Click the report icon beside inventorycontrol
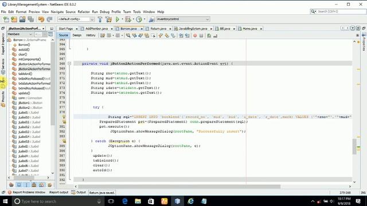Image resolution: width=367 pixels, height=206 pixels. click(151, 19)
